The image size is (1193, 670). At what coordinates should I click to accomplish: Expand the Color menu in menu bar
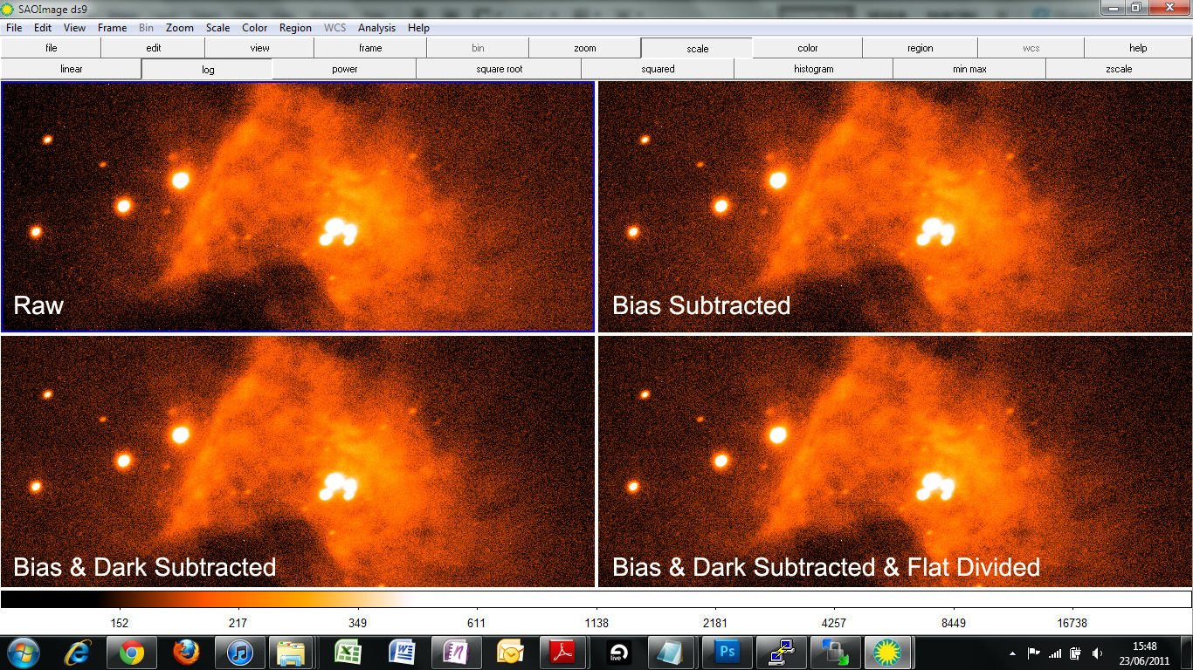tap(255, 28)
